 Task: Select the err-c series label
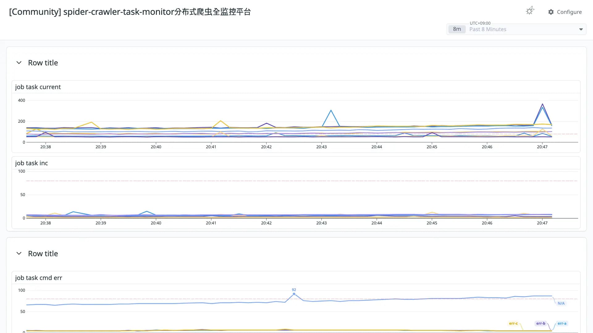(x=513, y=323)
